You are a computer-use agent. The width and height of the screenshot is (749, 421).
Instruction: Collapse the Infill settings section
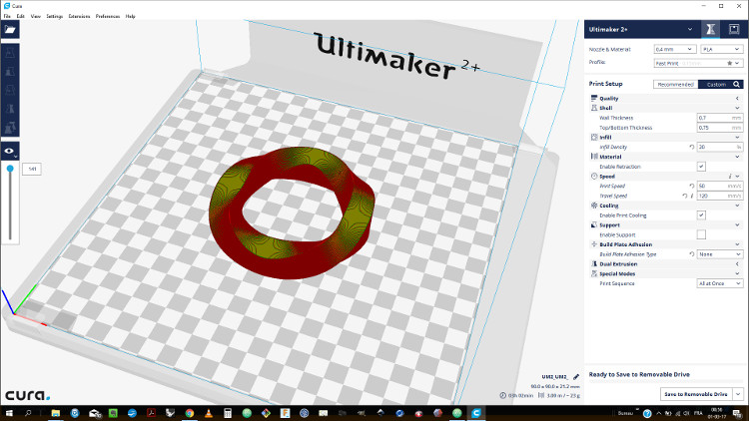click(x=665, y=137)
